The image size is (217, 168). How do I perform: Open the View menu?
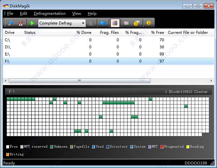pos(77,14)
